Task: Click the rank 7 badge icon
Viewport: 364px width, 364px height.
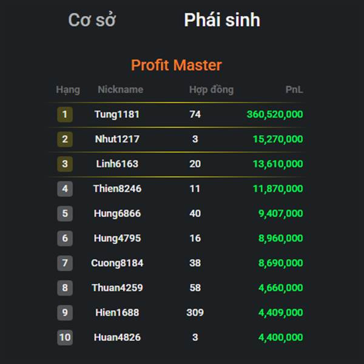Action: tap(65, 263)
